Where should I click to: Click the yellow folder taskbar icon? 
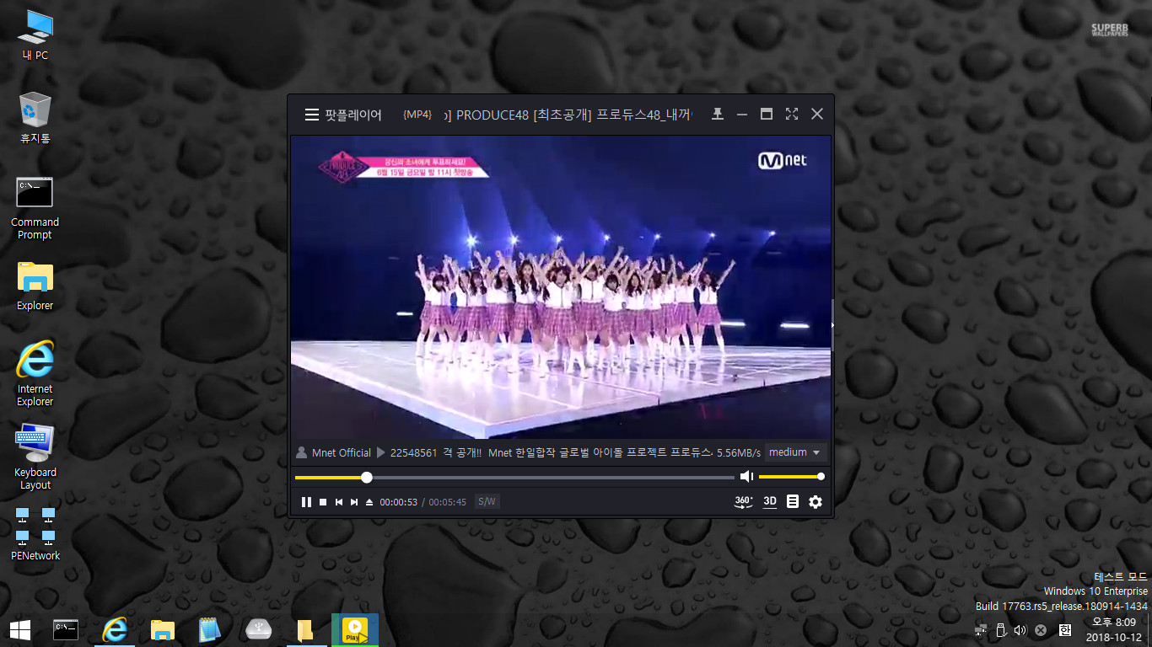click(x=306, y=629)
